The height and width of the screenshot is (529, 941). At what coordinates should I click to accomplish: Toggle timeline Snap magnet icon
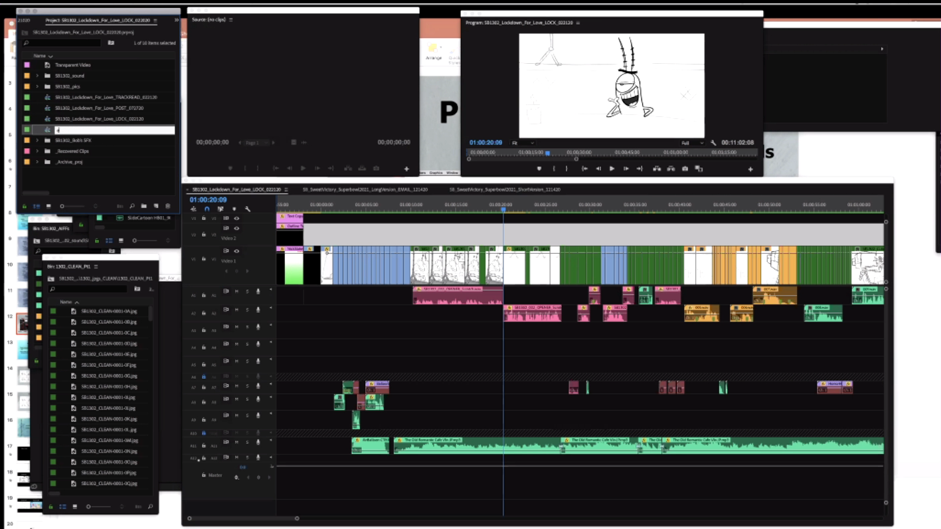[207, 209]
